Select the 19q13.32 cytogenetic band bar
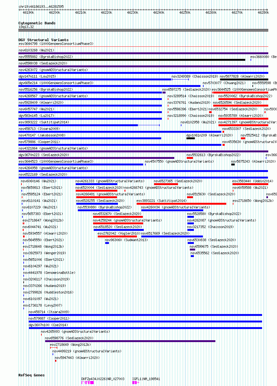277x386 pixels. [143, 30]
